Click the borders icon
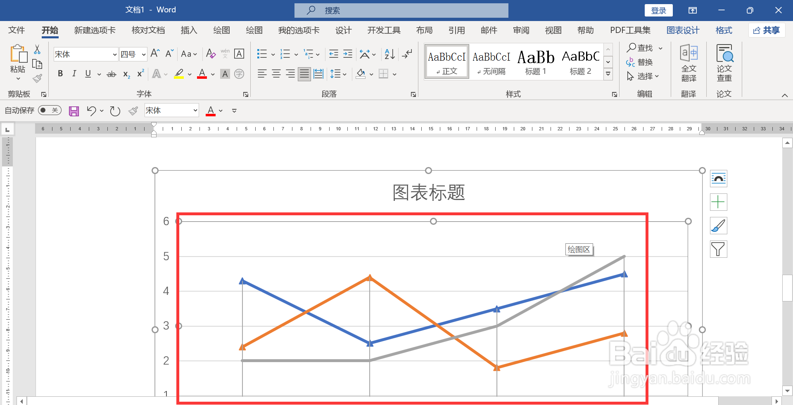 click(x=384, y=74)
